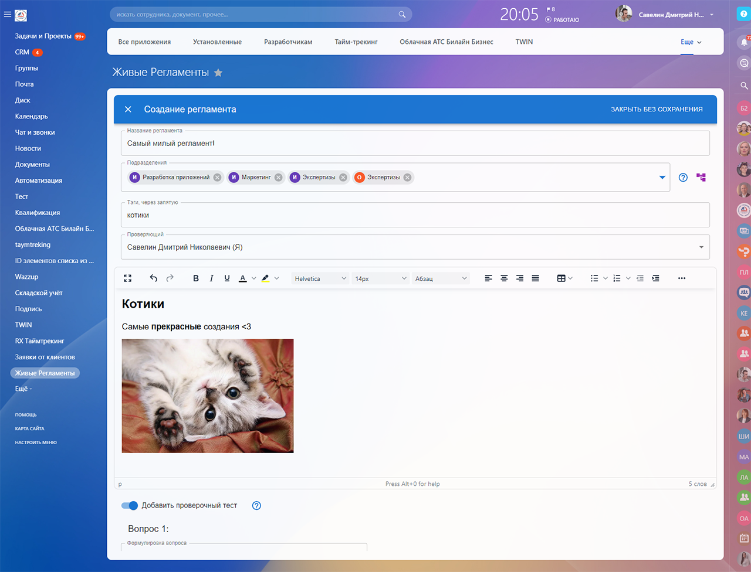Center align text in the editor
The image size is (751, 572).
click(504, 278)
